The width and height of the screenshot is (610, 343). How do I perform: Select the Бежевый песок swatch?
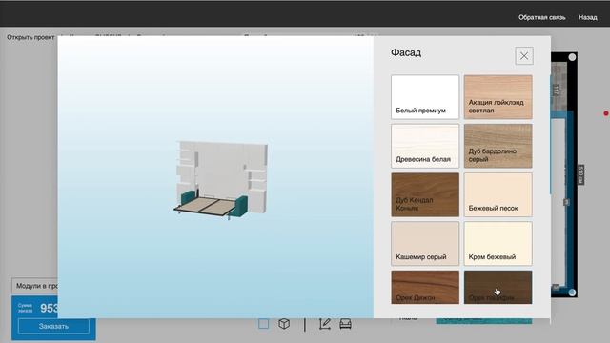click(498, 194)
